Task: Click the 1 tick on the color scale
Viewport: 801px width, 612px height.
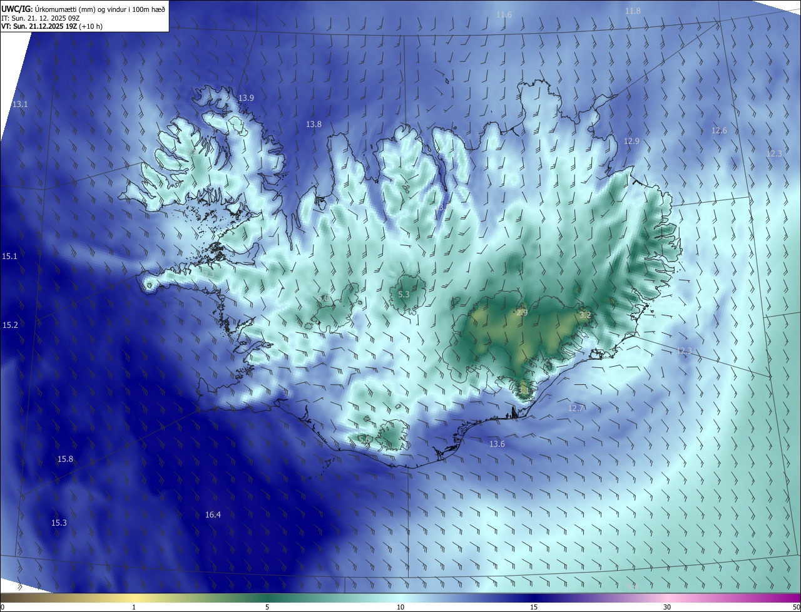Action: tap(134, 607)
